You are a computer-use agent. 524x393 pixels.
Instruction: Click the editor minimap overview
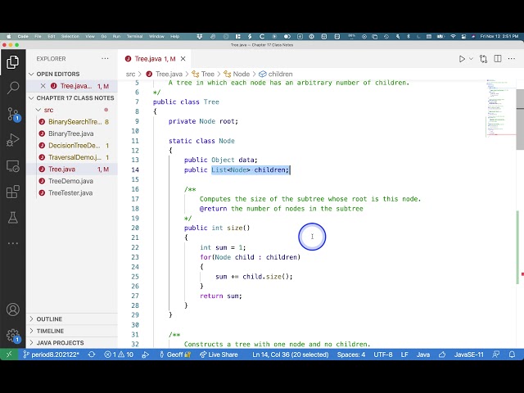click(x=500, y=109)
